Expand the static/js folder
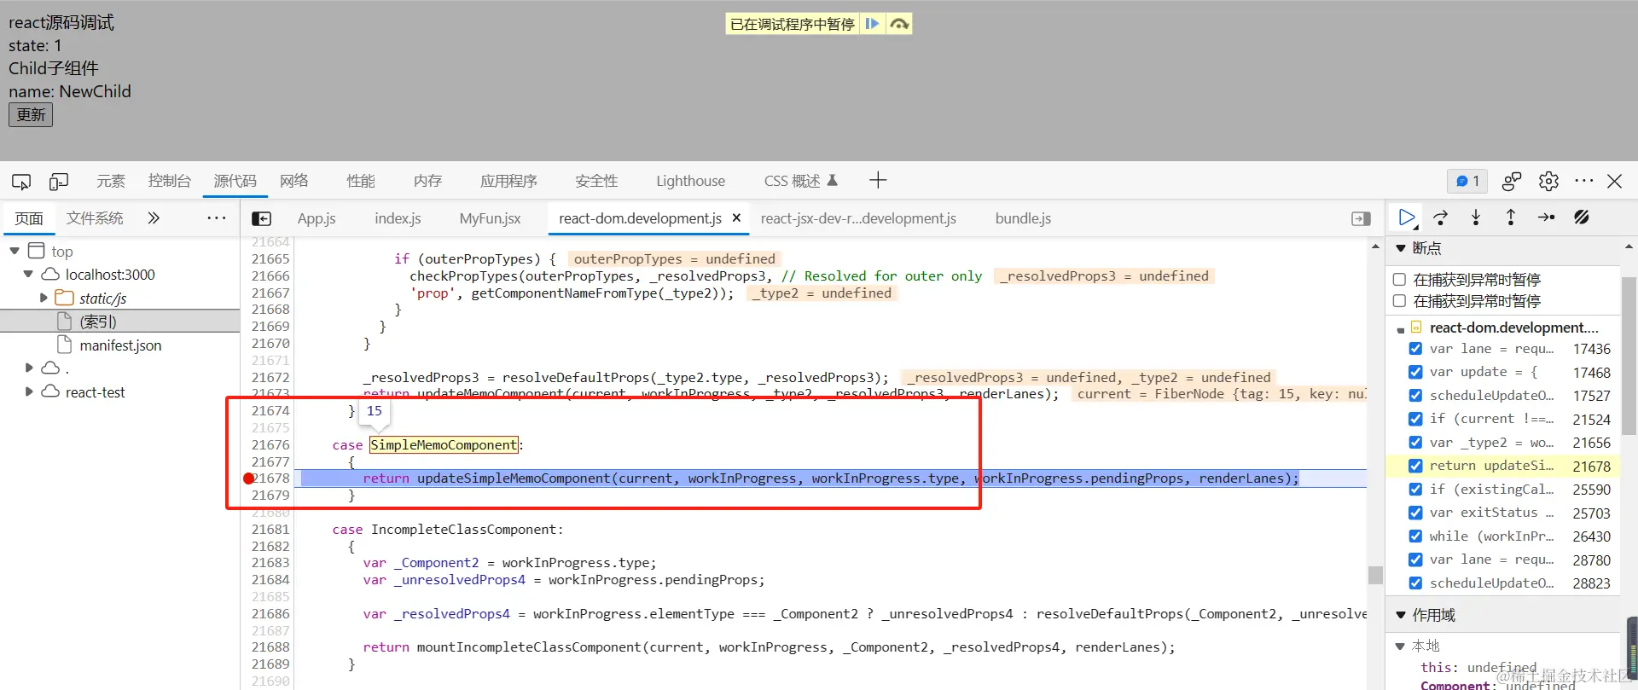This screenshot has width=1638, height=690. point(44,298)
